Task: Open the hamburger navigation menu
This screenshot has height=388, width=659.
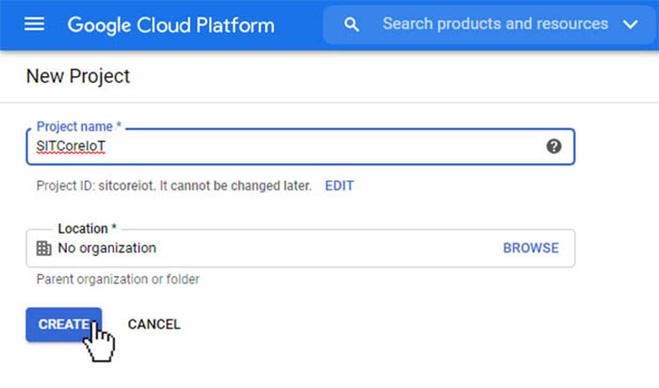Action: tap(34, 24)
